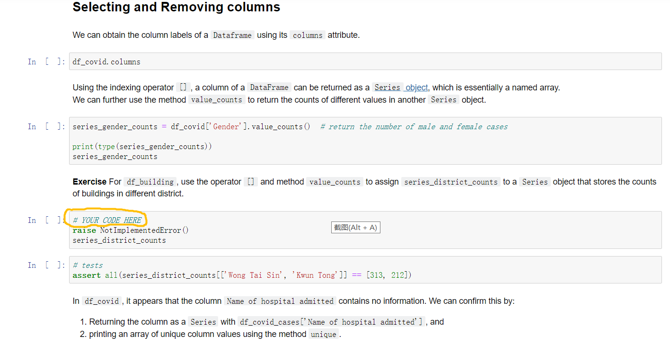Click the "In [ ]" prompt of the tests cell
The width and height of the screenshot is (670, 345).
(46, 265)
